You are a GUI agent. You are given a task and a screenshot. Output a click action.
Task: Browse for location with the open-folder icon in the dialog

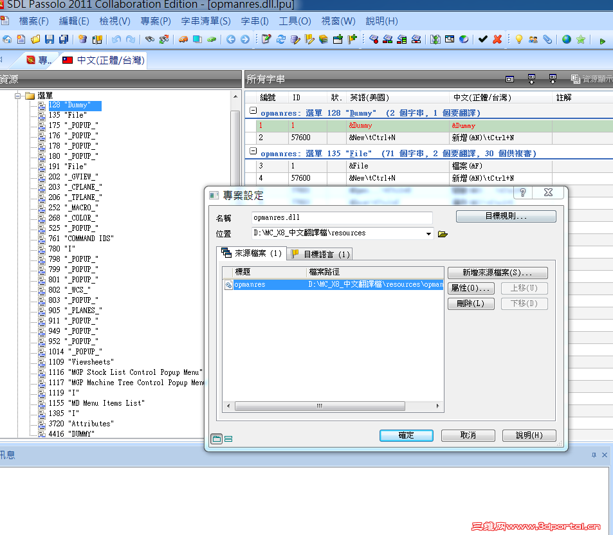(443, 234)
